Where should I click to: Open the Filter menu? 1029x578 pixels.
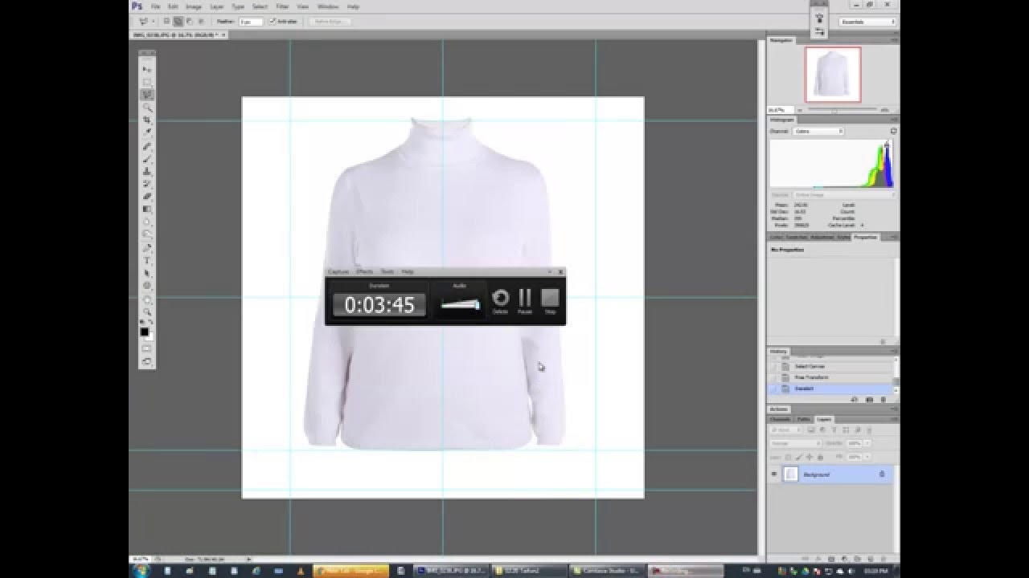pos(282,6)
